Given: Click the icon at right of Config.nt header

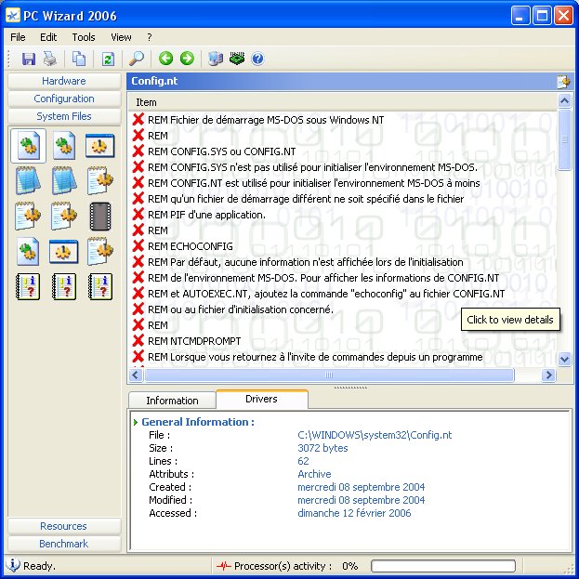Looking at the screenshot, I should 563,82.
